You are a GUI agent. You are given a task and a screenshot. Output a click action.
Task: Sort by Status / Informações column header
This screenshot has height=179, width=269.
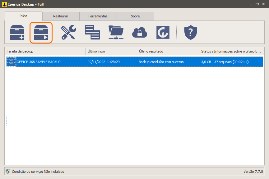232,51
